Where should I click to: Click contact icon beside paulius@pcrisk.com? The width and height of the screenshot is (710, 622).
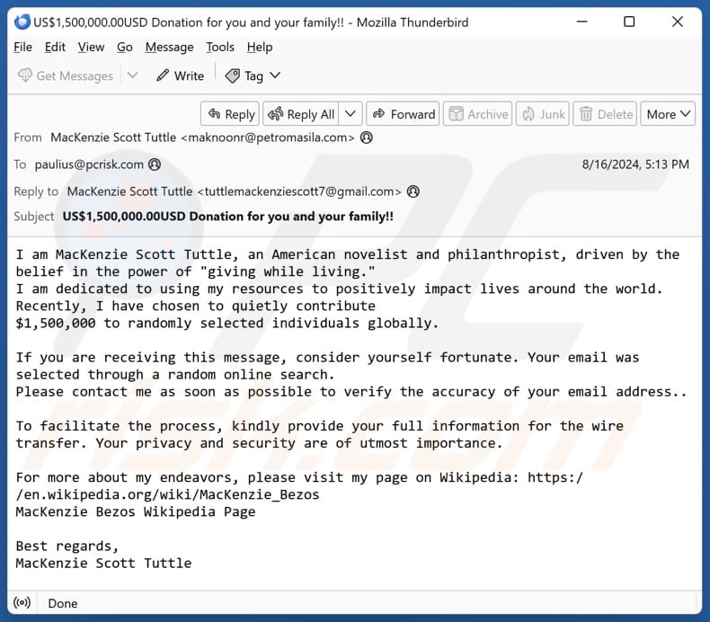click(155, 164)
